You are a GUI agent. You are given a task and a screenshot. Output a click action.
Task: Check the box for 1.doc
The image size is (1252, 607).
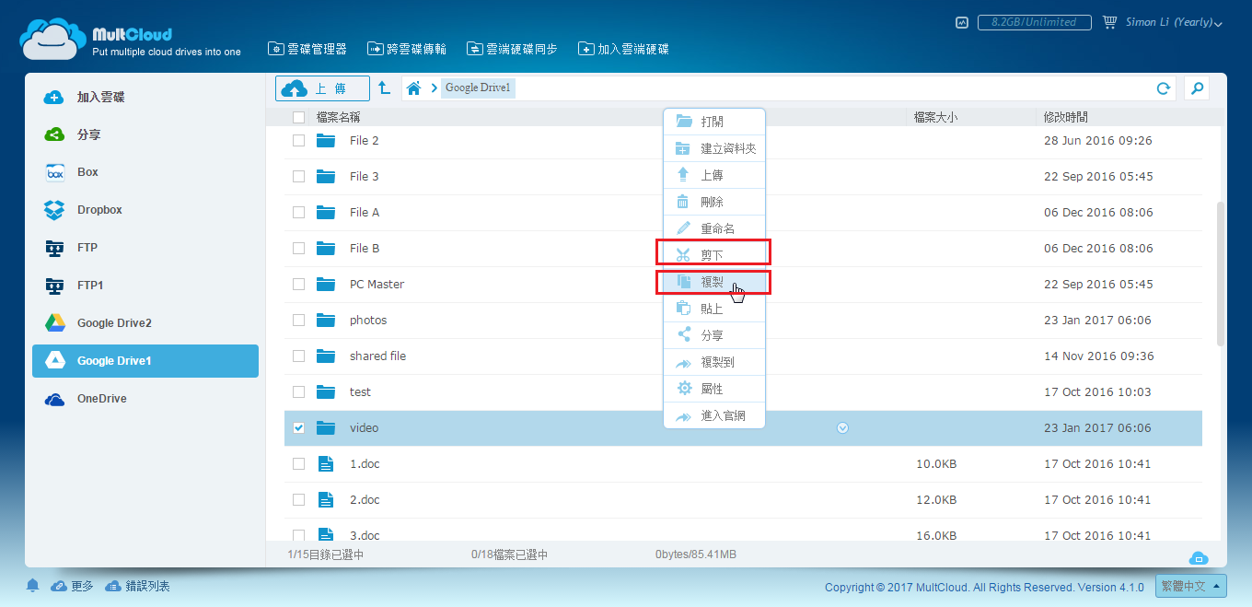pyautogui.click(x=298, y=463)
